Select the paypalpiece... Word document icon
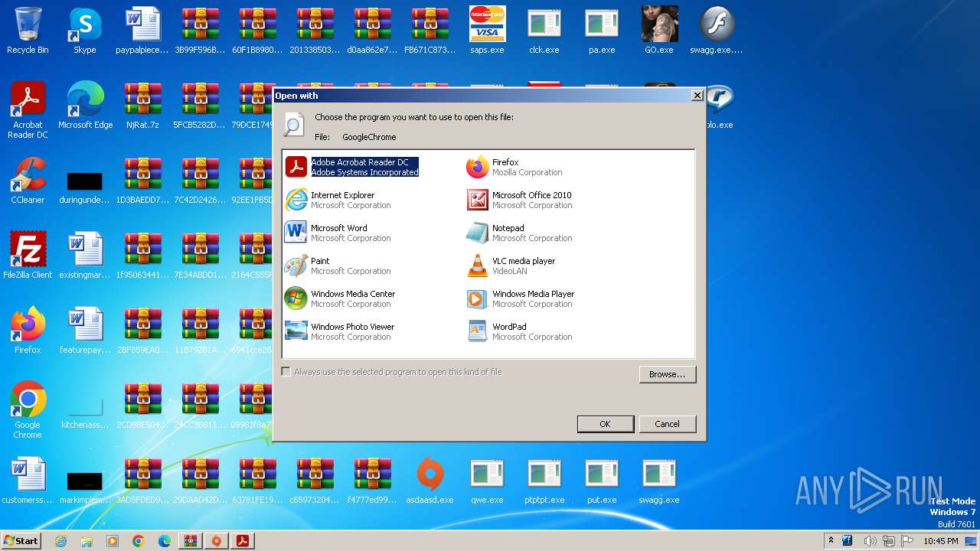980x551 pixels. (x=142, y=31)
